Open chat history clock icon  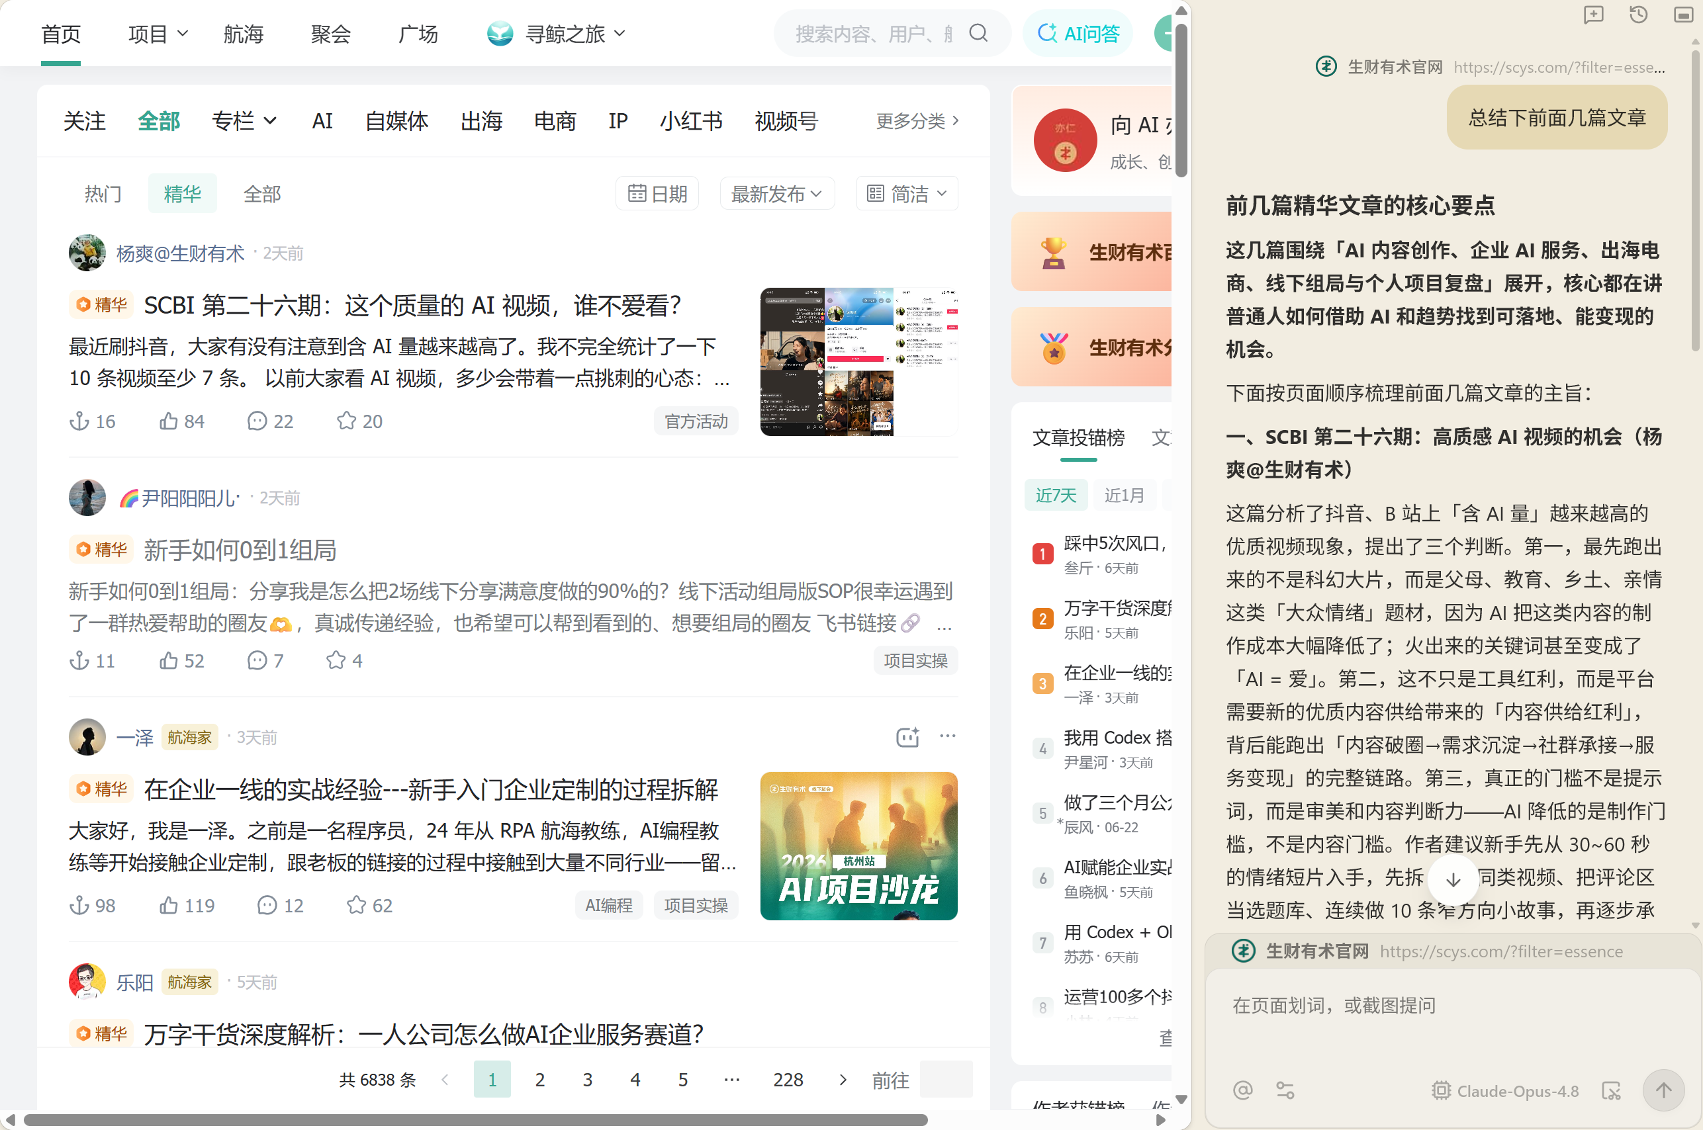tap(1638, 15)
